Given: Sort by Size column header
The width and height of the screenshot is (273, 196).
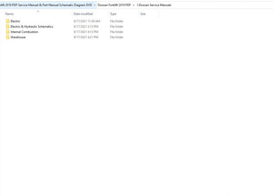Looking at the screenshot, I should [143, 14].
